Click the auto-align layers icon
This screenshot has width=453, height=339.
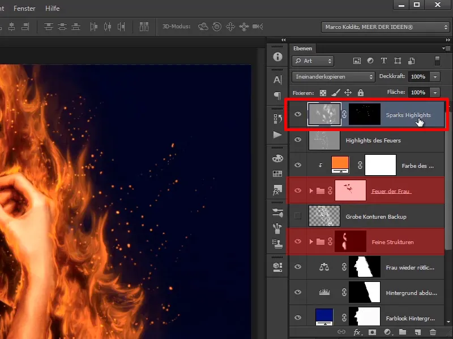click(144, 27)
